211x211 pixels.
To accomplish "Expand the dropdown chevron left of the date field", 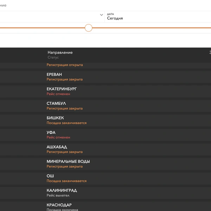I will coord(102,15).
